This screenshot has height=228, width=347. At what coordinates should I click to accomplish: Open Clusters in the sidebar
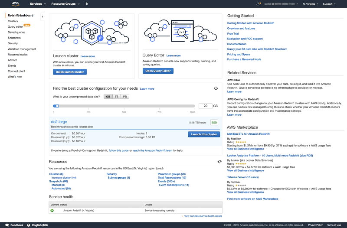pyautogui.click(x=13, y=21)
